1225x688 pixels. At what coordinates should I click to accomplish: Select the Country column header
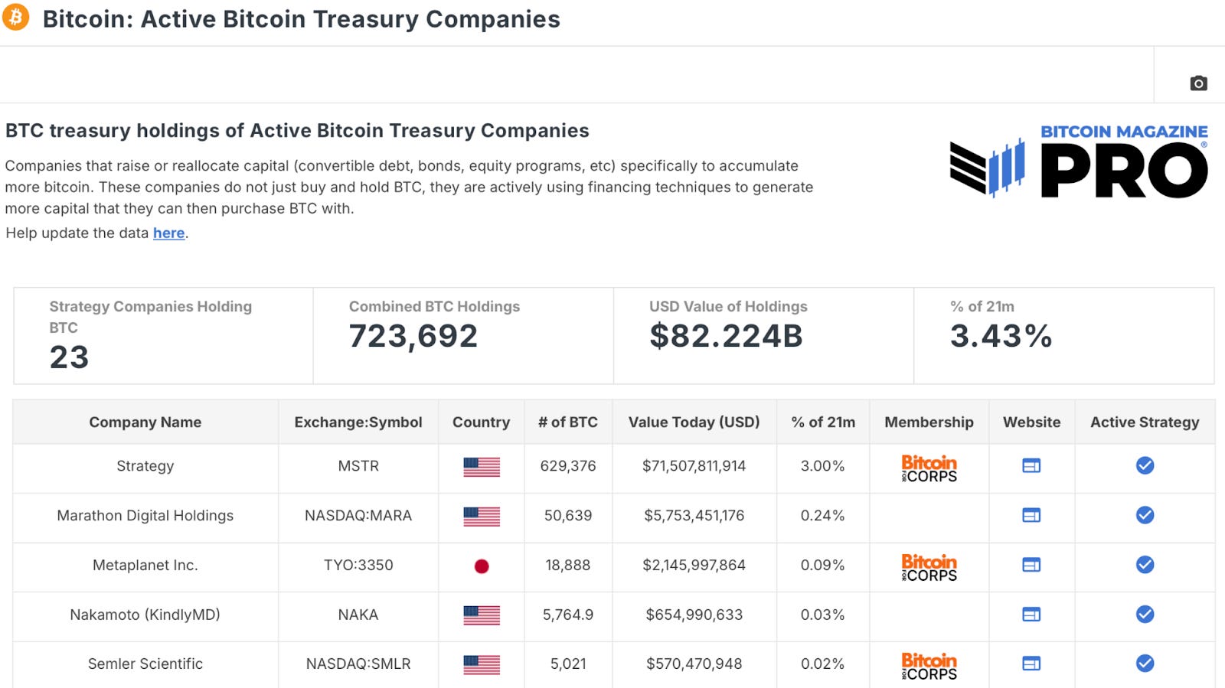481,422
